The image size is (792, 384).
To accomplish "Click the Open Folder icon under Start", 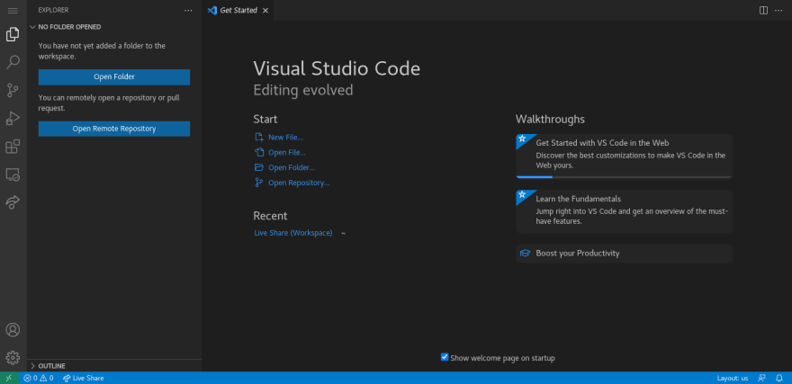I will coord(259,167).
